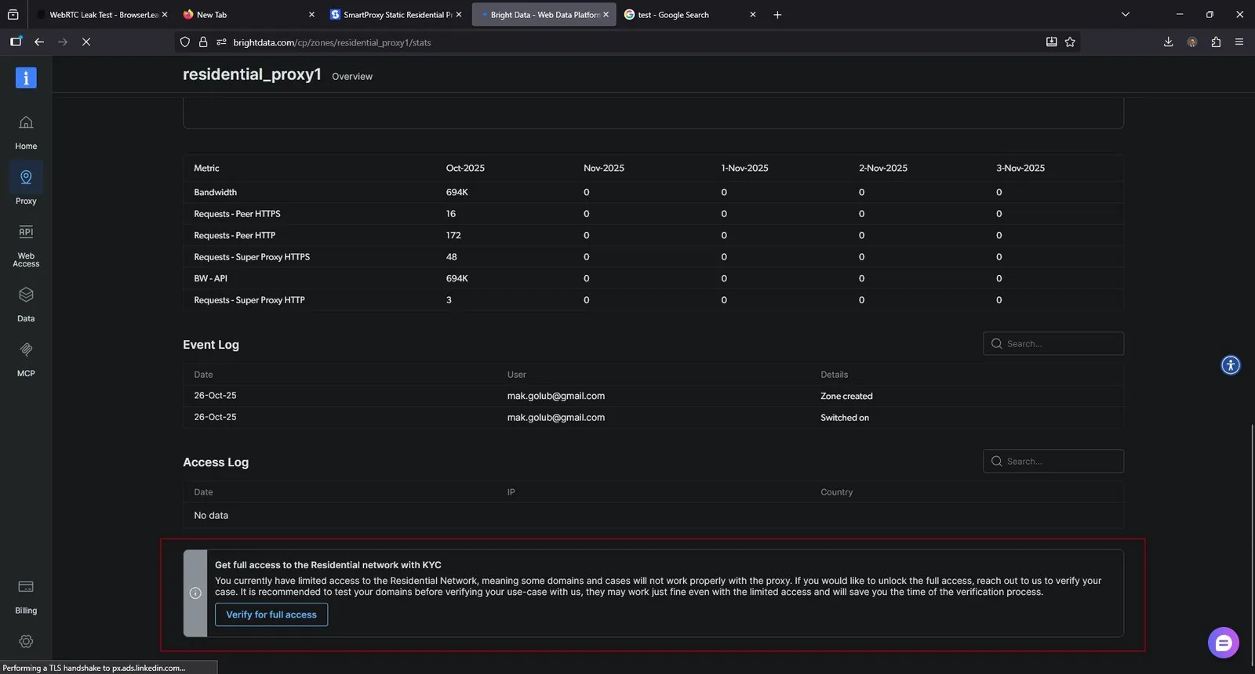Click the Metric column header

pyautogui.click(x=206, y=168)
